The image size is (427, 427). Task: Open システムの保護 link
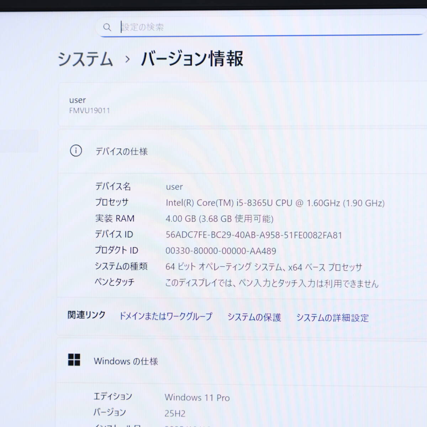(x=254, y=317)
